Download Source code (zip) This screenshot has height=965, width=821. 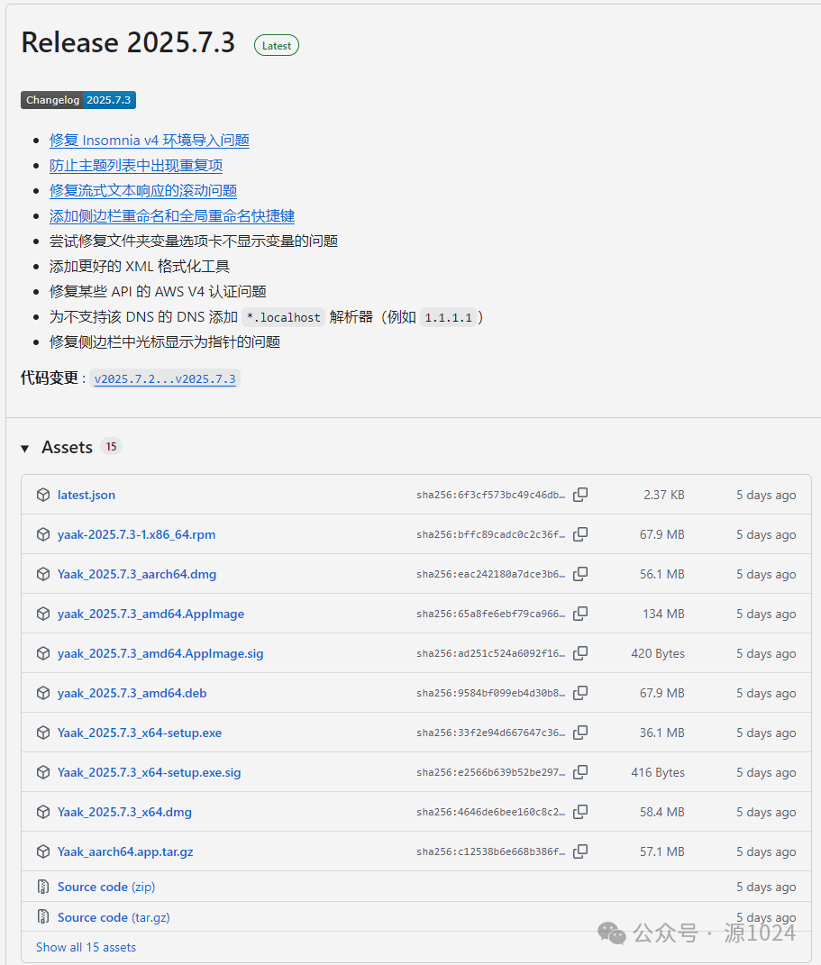pos(105,886)
